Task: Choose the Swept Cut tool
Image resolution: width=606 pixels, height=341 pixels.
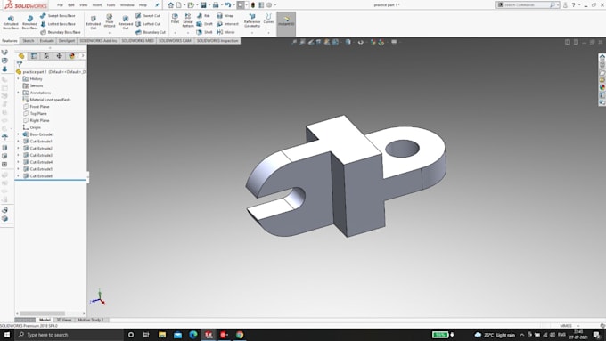Action: coord(148,16)
